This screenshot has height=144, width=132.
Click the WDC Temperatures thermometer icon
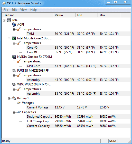19,89
